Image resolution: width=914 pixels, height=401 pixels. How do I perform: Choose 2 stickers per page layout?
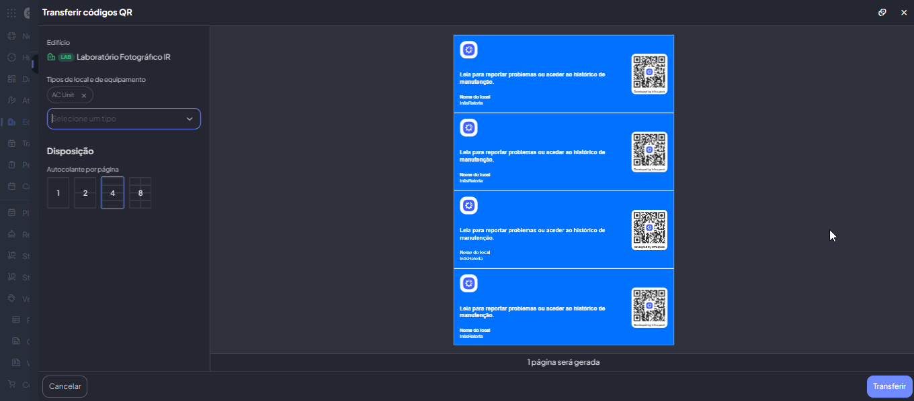tap(85, 193)
